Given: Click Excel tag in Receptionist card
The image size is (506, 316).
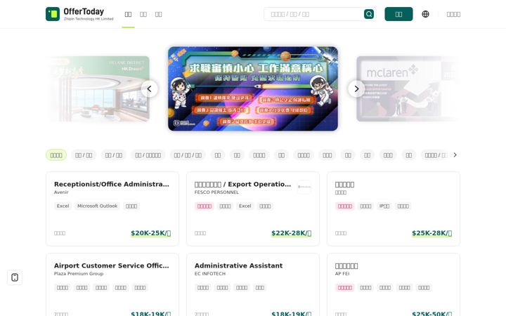Looking at the screenshot, I should (63, 206).
